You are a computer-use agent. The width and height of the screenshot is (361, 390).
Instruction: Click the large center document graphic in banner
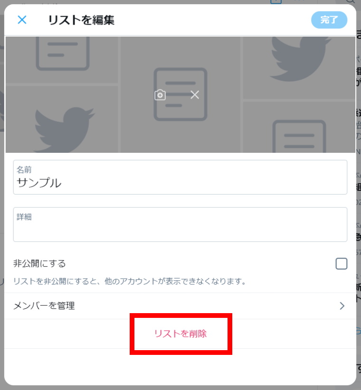180,94
